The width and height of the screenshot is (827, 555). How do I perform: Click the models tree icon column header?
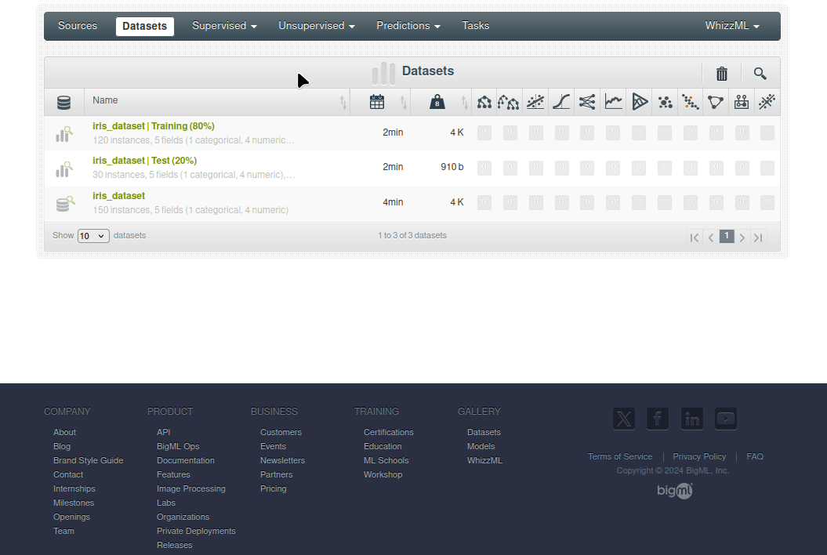click(x=484, y=102)
